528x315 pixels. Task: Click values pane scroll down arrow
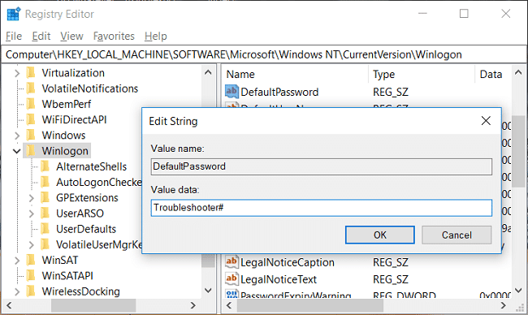[x=518, y=291]
